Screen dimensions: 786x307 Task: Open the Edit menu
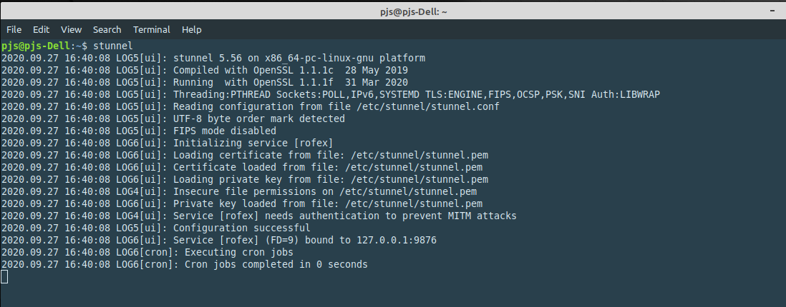tap(41, 29)
